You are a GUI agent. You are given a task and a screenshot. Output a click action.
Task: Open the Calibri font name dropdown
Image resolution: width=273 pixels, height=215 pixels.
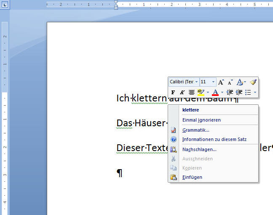pyautogui.click(x=196, y=82)
